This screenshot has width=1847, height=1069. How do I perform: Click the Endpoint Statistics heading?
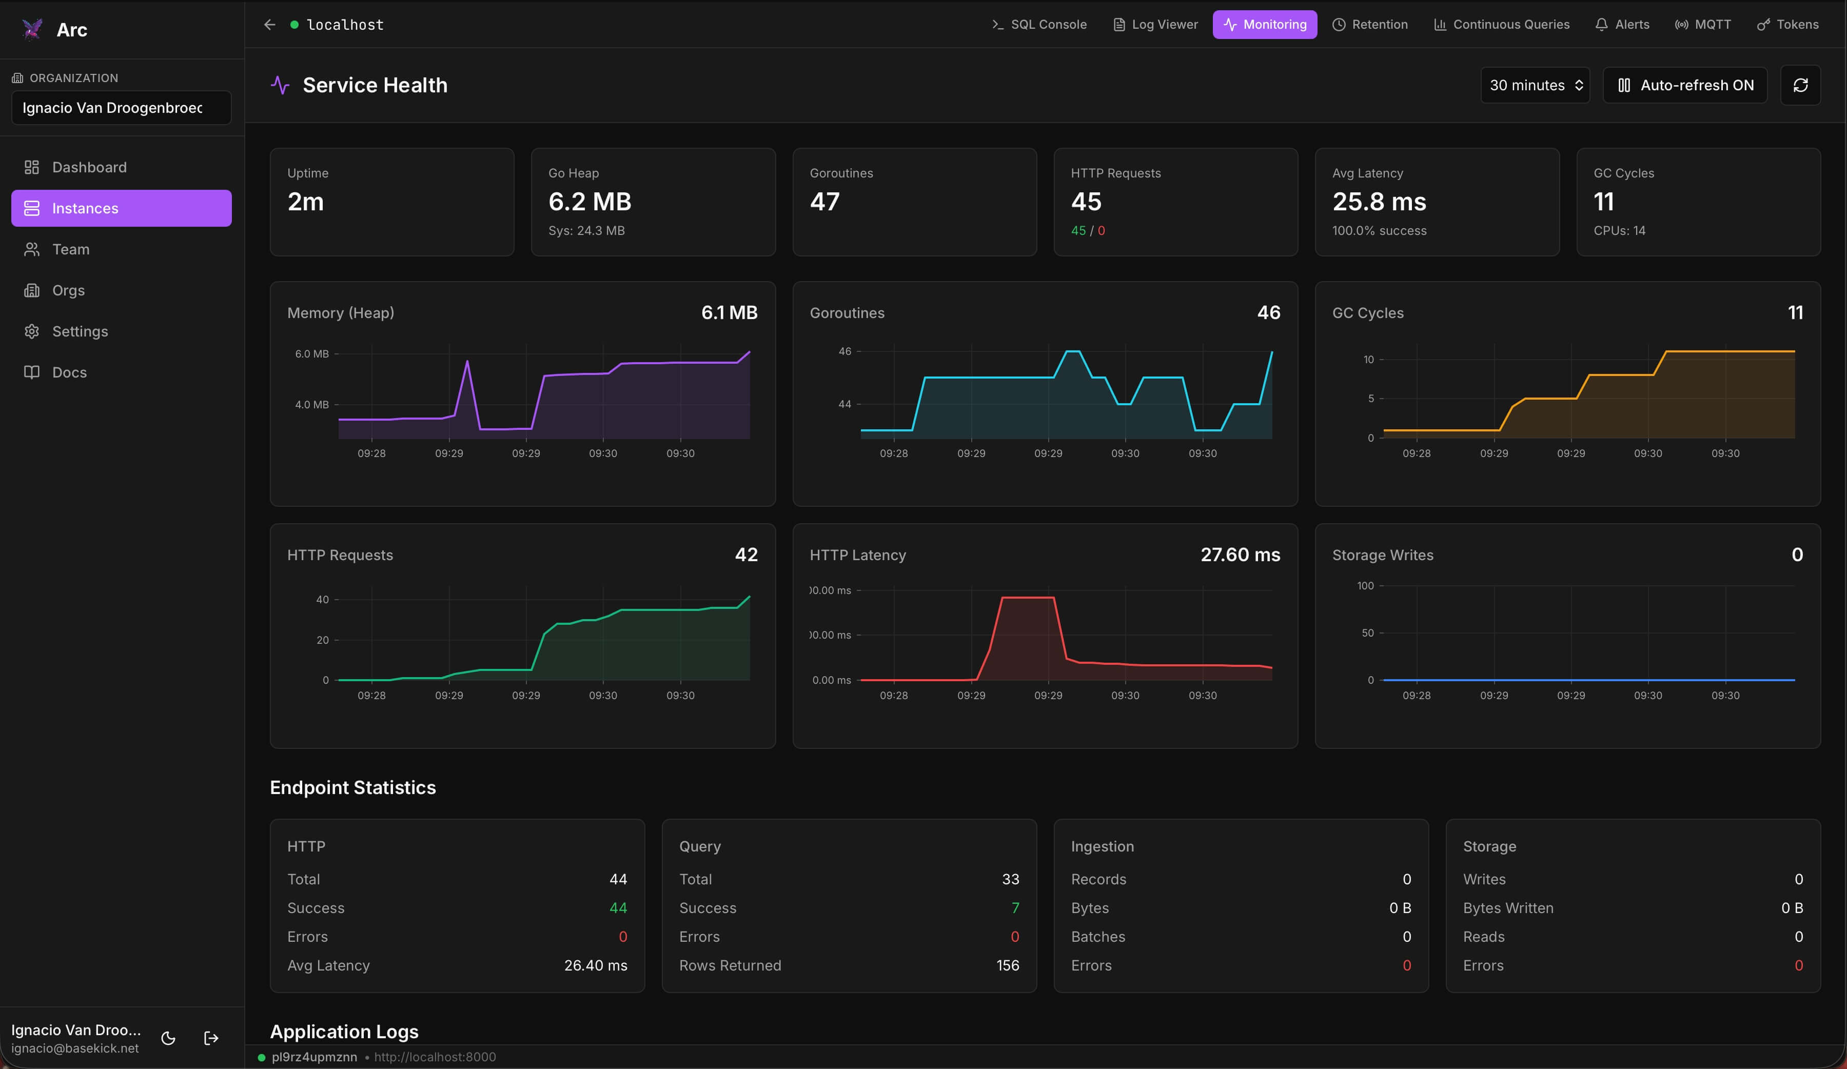(352, 788)
